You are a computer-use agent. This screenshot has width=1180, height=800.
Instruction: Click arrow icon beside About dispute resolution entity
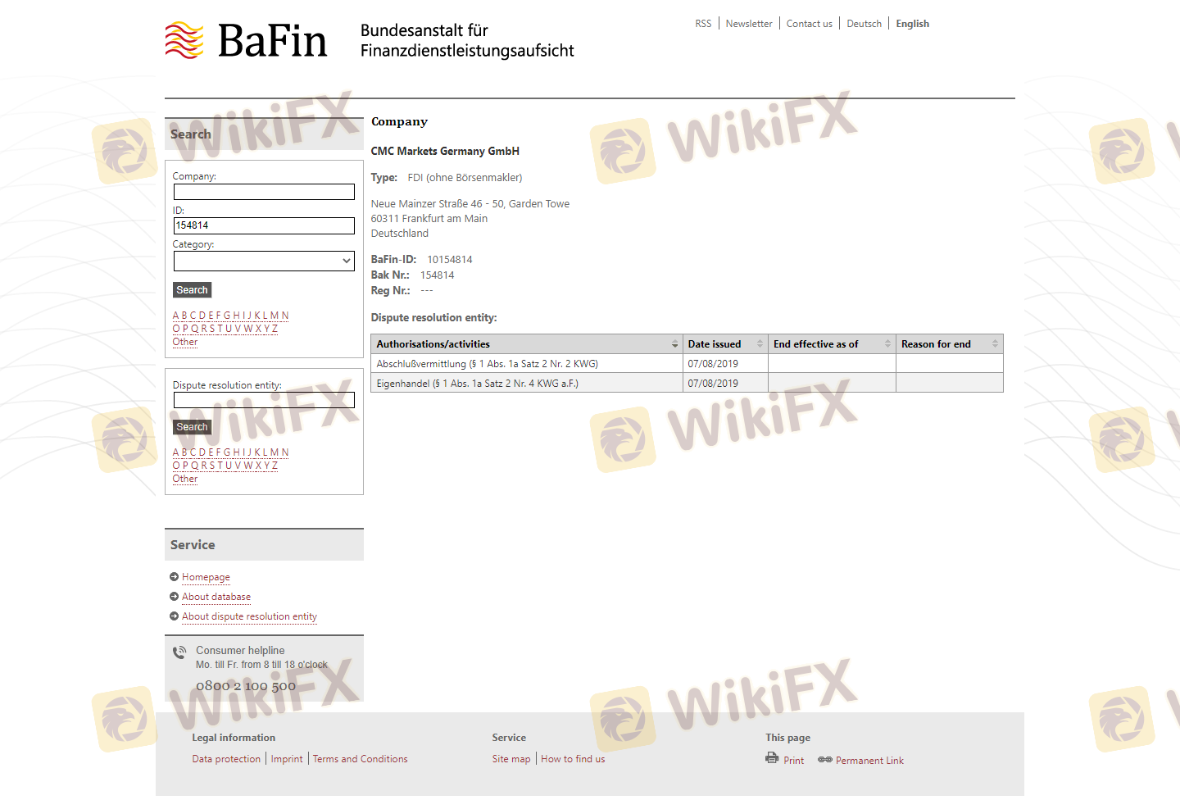(174, 616)
